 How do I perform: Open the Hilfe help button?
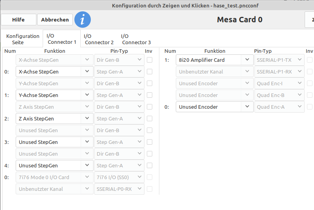coord(18,20)
